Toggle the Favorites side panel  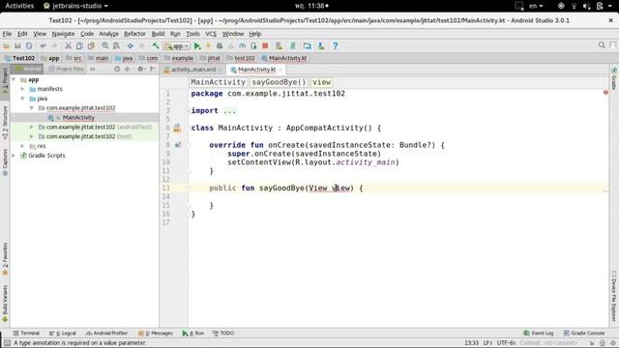pos(5,259)
